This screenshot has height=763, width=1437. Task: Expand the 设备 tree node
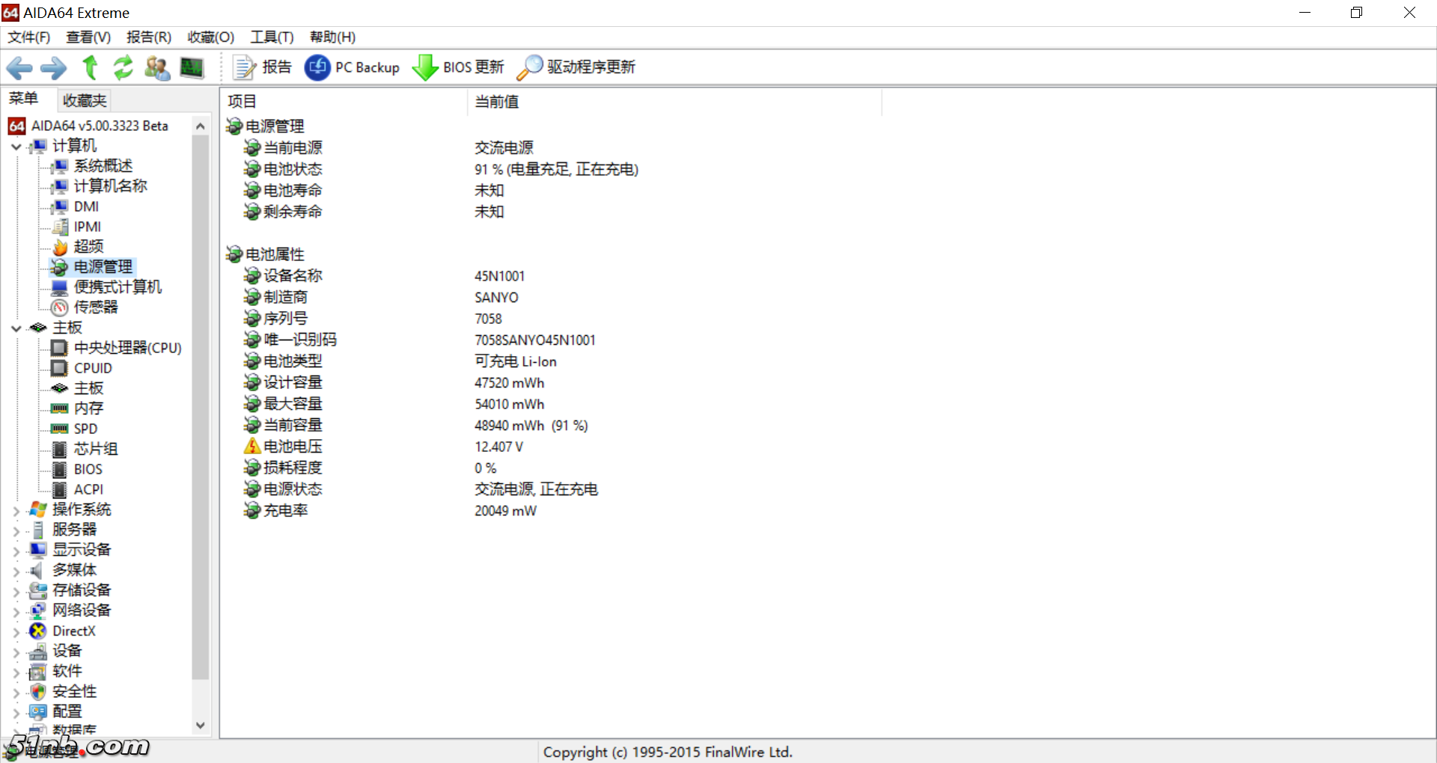coord(16,652)
